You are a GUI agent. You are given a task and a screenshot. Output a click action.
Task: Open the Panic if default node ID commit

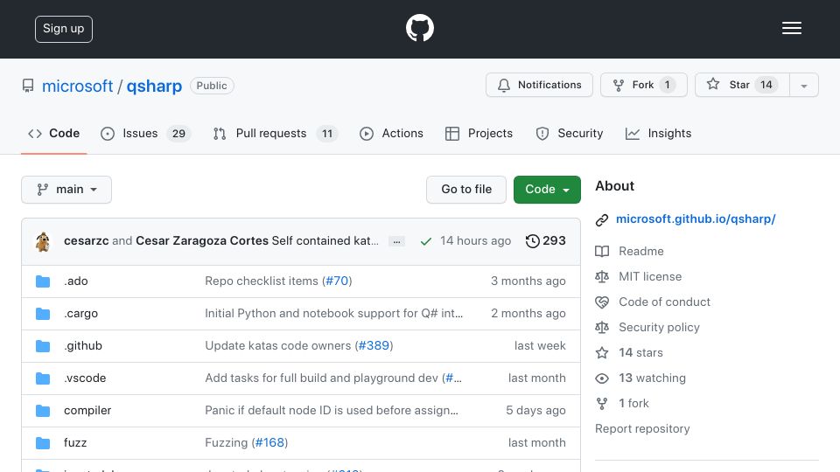pyautogui.click(x=332, y=411)
